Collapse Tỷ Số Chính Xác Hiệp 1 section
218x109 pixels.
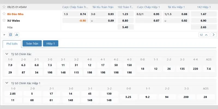pos(7,83)
